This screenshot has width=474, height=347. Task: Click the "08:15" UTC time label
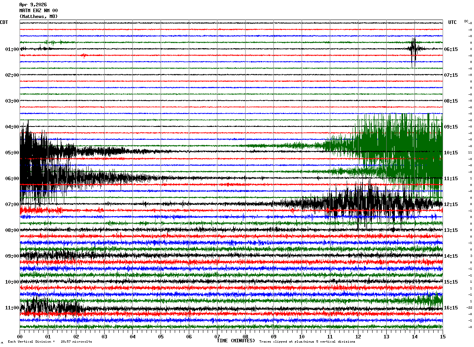[451, 101]
